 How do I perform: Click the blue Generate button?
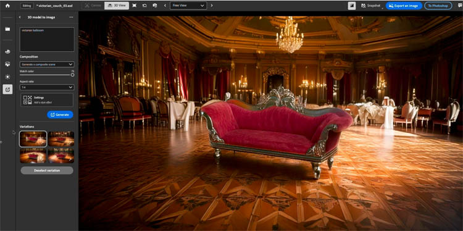[60, 115]
